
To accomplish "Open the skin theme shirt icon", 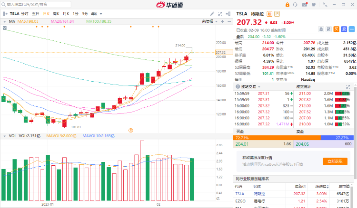I will pyautogui.click(x=314, y=5).
